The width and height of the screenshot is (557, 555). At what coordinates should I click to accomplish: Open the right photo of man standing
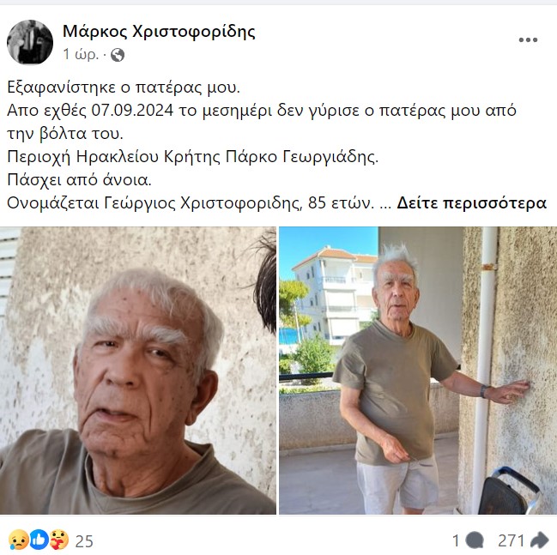point(418,371)
